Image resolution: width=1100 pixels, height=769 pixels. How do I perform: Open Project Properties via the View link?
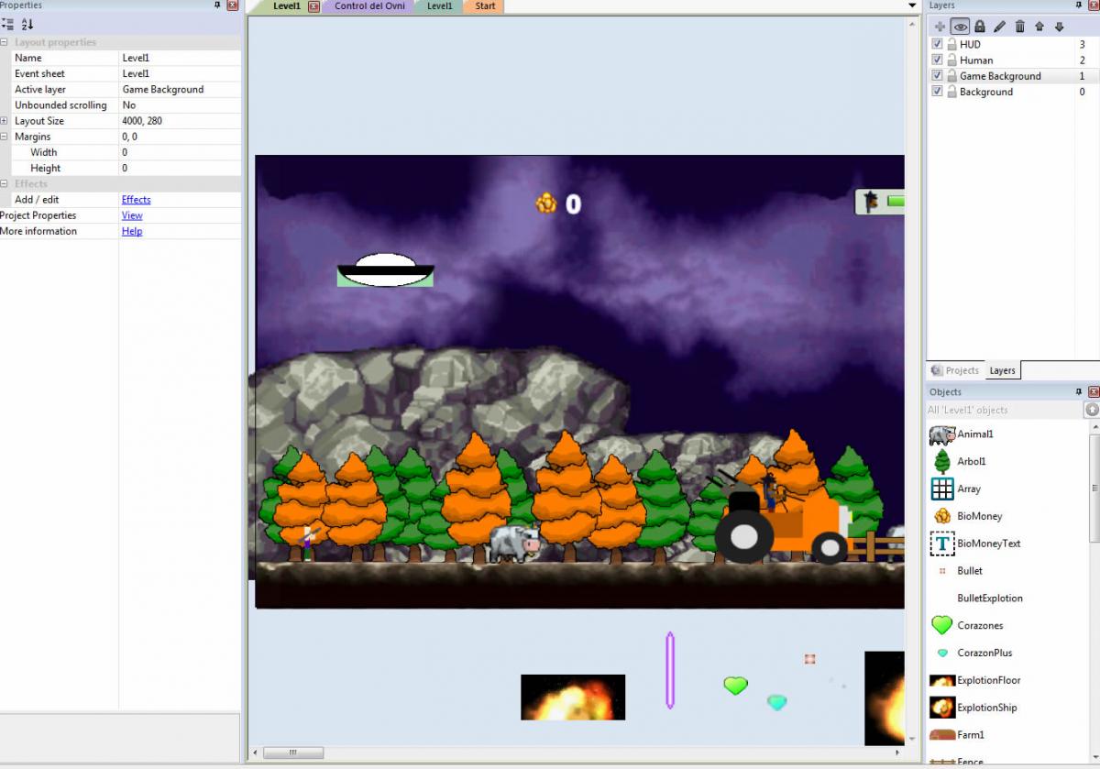tap(132, 215)
